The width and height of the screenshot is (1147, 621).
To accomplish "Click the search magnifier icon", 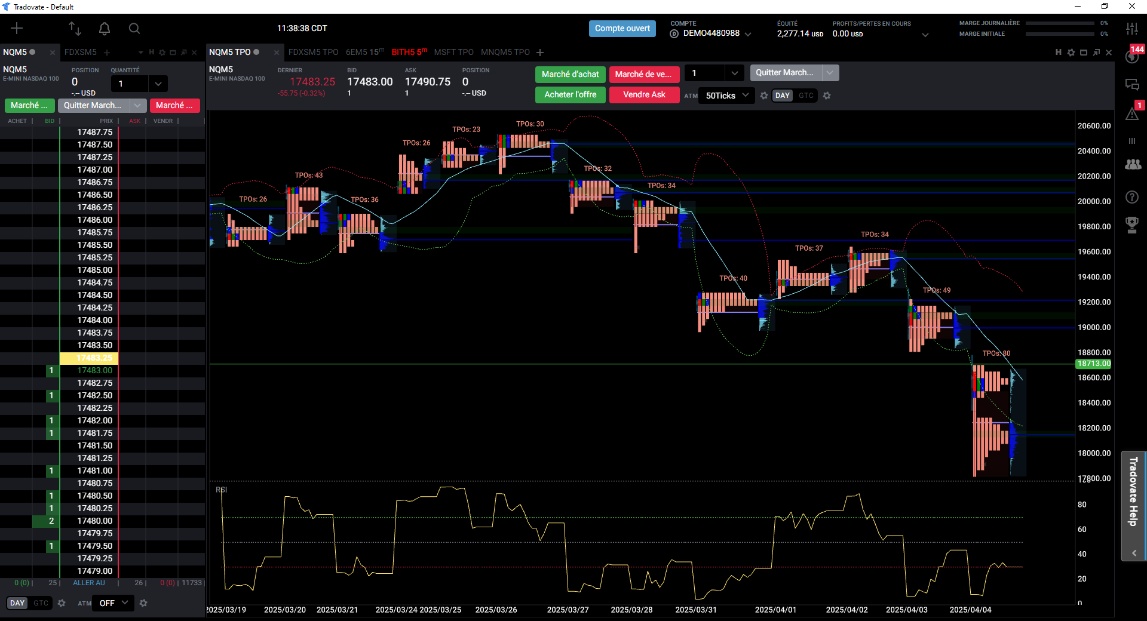I will coord(134,28).
